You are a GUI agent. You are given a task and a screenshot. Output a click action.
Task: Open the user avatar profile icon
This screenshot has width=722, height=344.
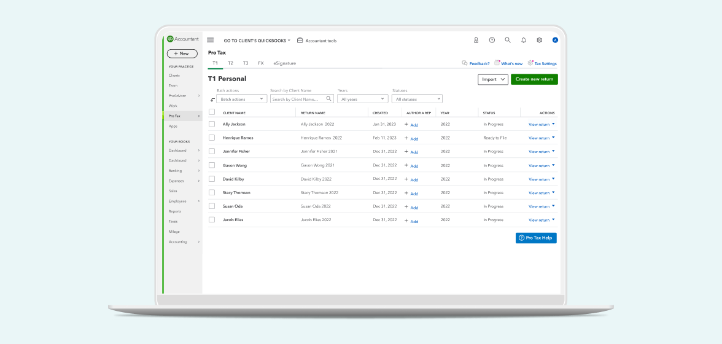click(x=555, y=40)
